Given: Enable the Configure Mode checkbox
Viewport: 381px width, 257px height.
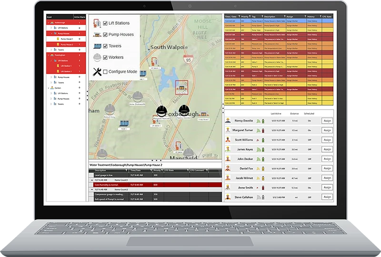Looking at the screenshot, I should point(105,72).
